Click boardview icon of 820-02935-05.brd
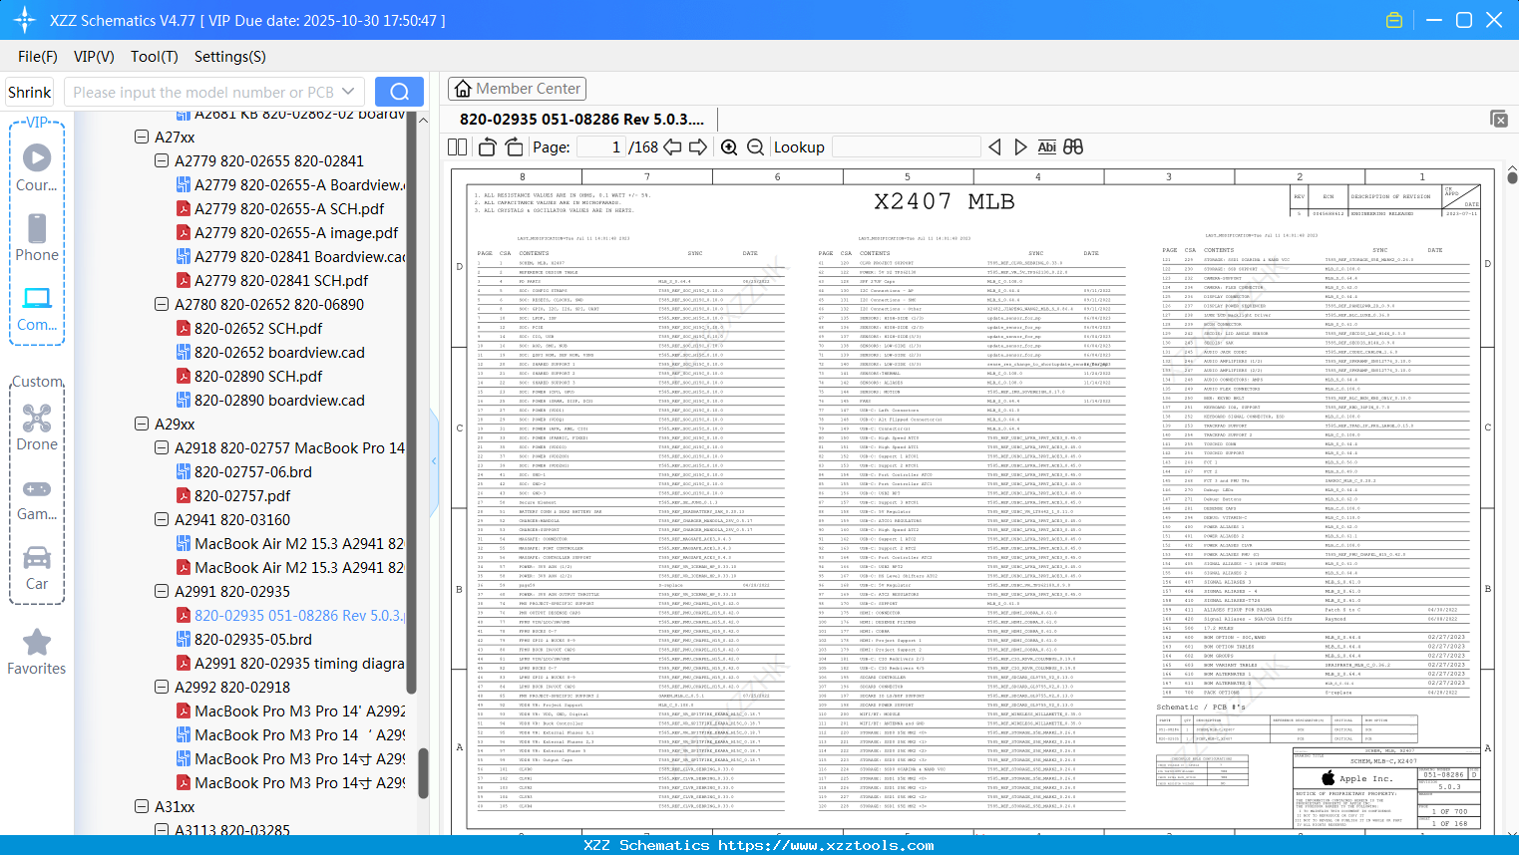 184,639
